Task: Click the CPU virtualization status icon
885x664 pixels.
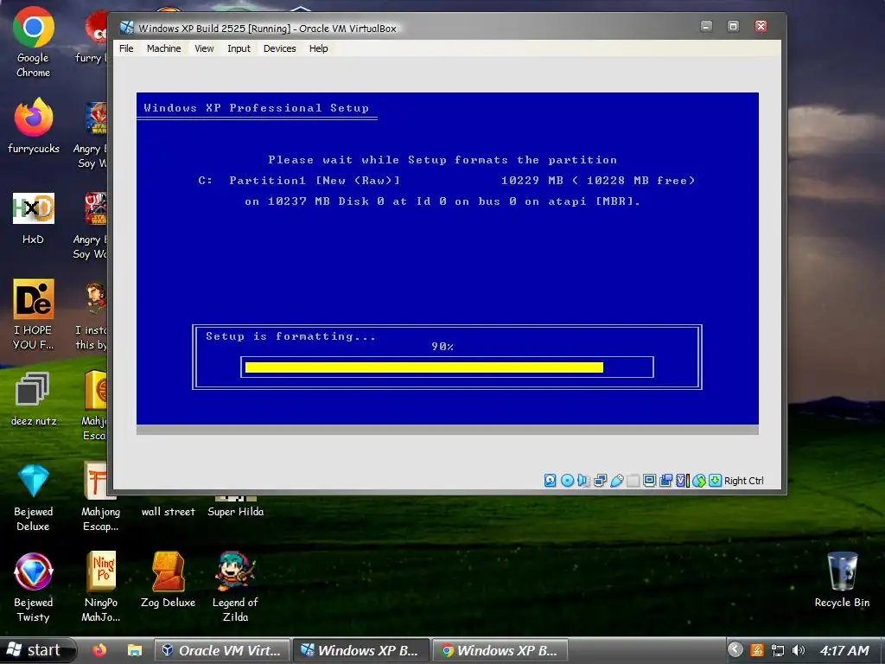Action: (683, 481)
